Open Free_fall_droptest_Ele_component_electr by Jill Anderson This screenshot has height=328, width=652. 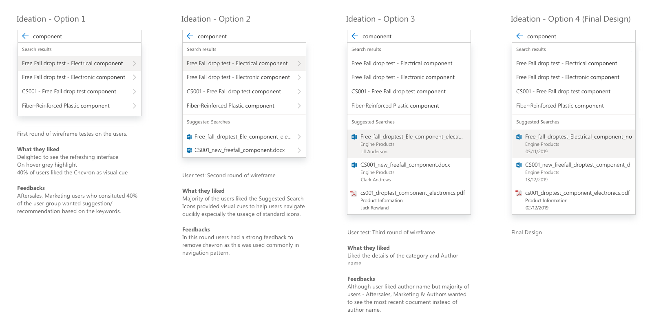tap(409, 144)
